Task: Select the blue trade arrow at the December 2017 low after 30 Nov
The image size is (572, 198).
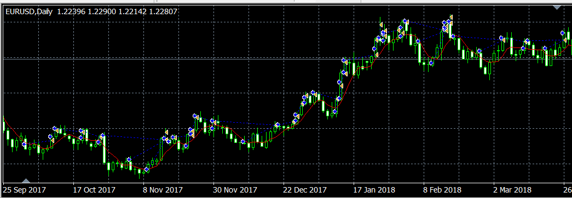Action: [243, 142]
